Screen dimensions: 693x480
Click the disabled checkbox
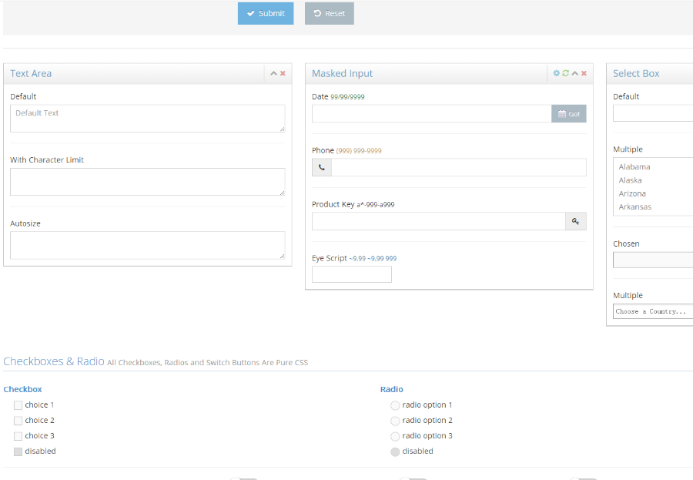tap(18, 451)
